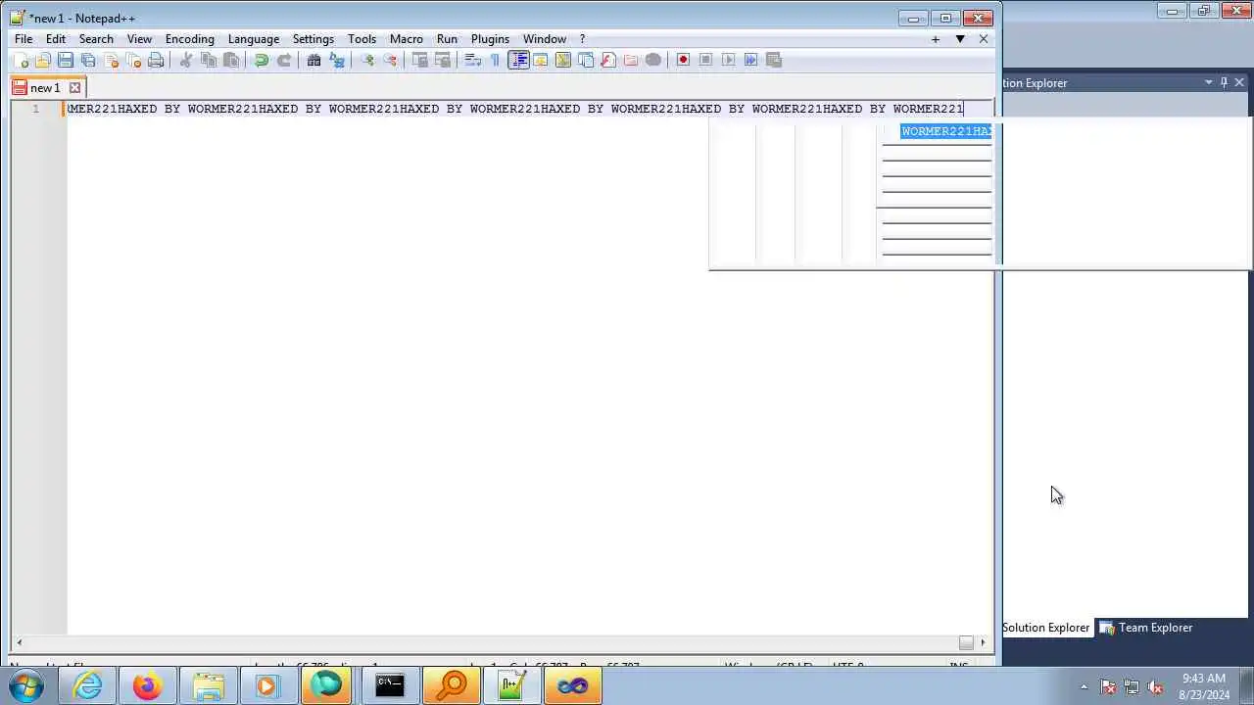Image resolution: width=1254 pixels, height=705 pixels.
Task: Click the Stop Recording macro icon
Action: (706, 60)
